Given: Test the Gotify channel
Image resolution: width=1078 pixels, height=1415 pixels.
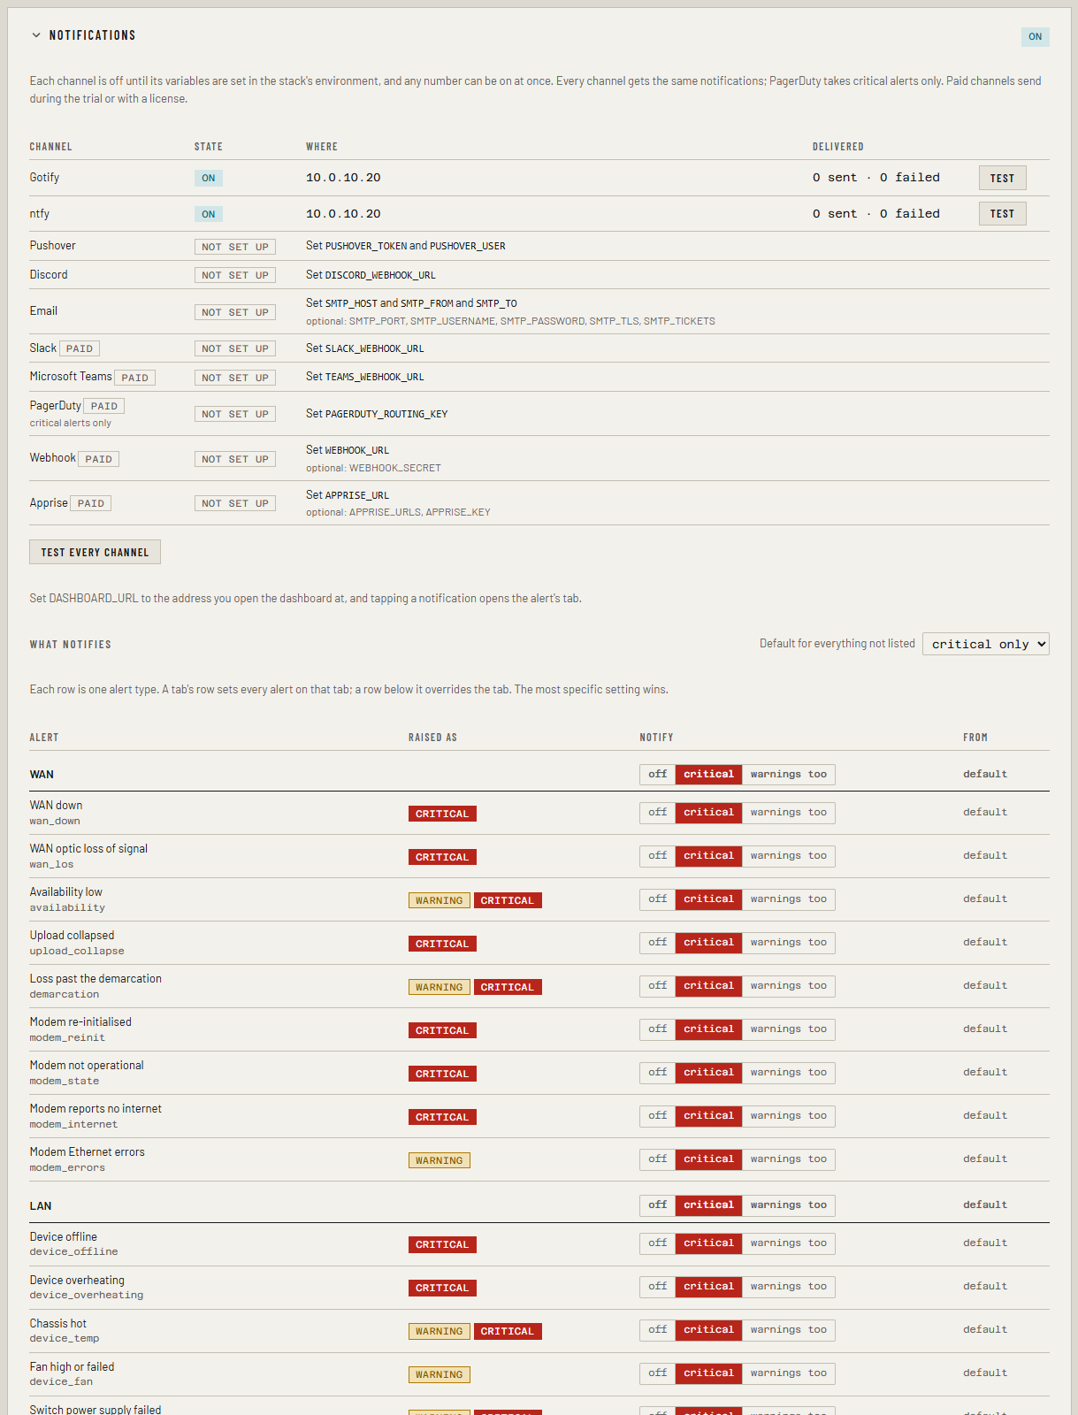Looking at the screenshot, I should point(1002,178).
